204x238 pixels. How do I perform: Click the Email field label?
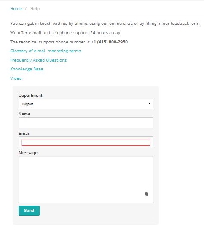coord(24,134)
